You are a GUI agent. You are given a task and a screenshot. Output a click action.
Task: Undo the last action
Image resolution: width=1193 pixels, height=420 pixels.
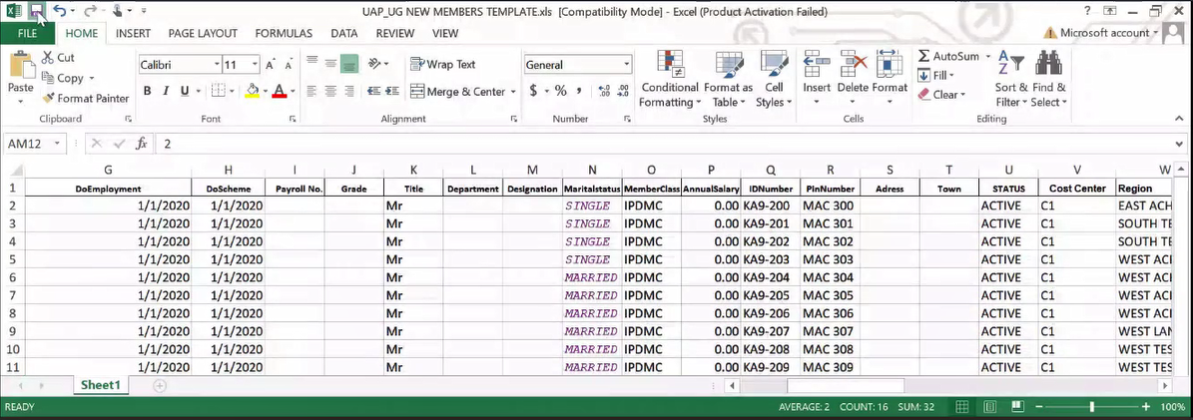pos(59,11)
